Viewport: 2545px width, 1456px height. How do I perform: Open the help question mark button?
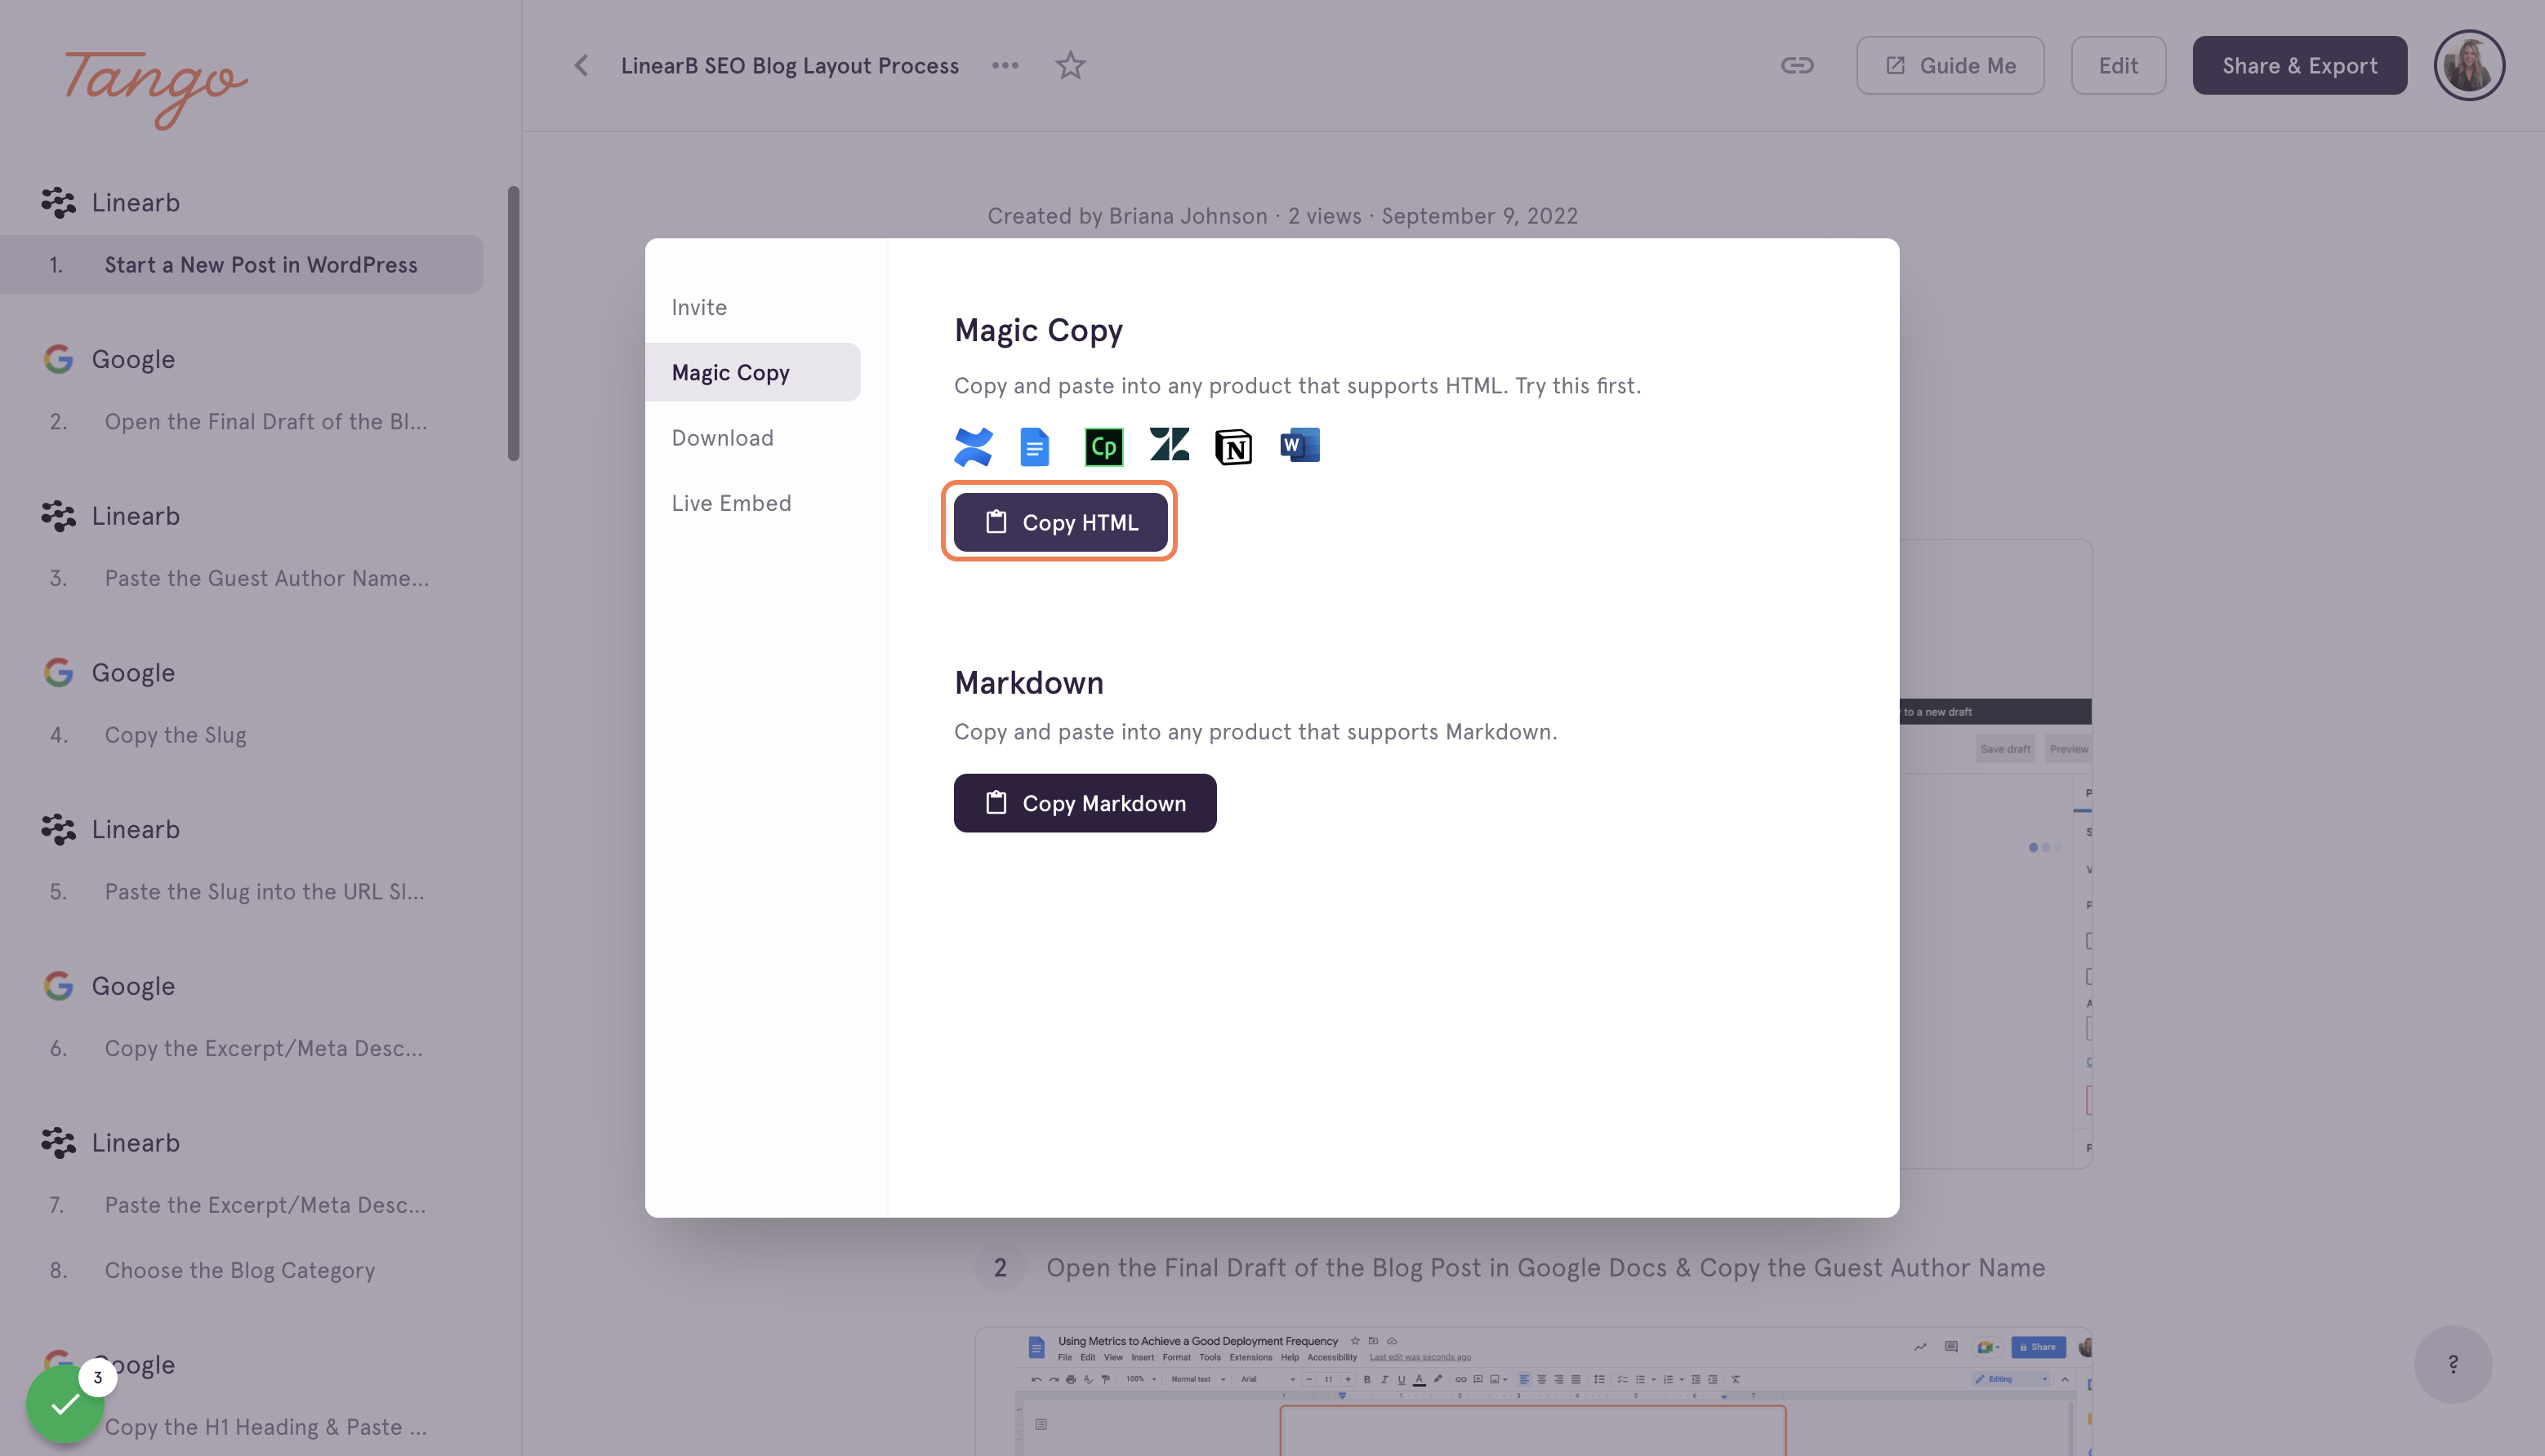pos(2453,1365)
